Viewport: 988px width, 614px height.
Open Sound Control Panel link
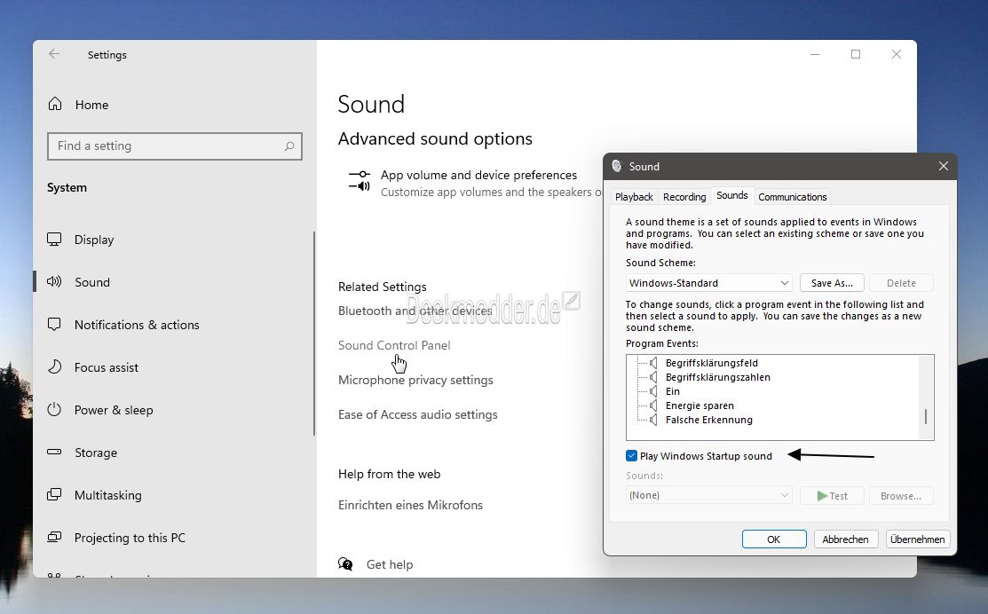pos(394,345)
